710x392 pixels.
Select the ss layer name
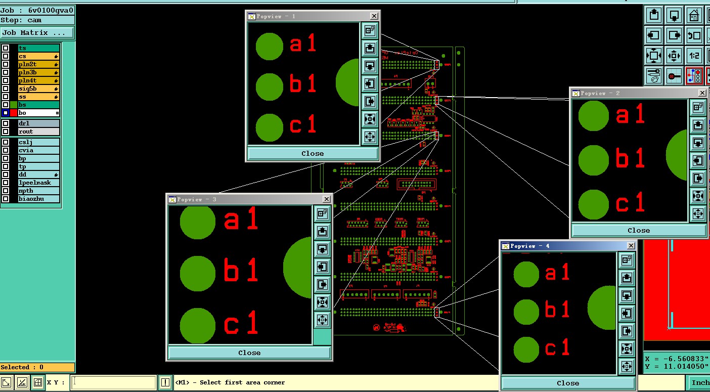39,97
